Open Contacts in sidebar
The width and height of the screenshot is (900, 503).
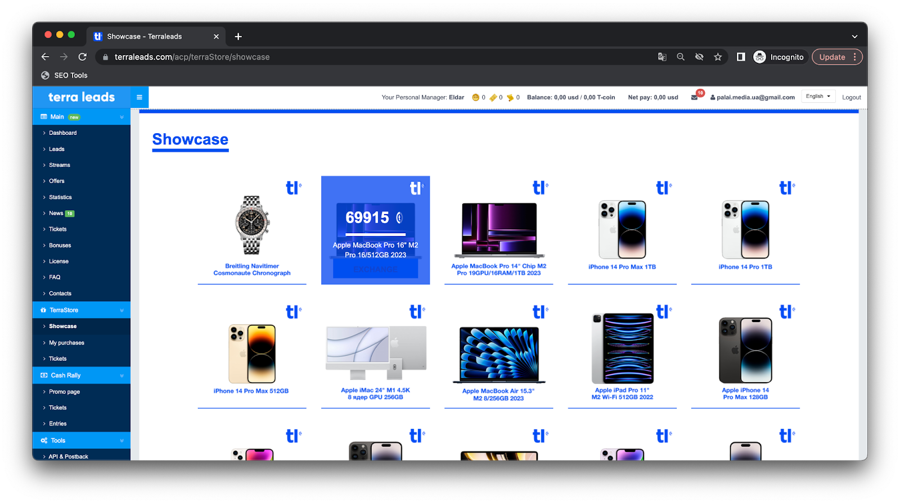coord(60,293)
